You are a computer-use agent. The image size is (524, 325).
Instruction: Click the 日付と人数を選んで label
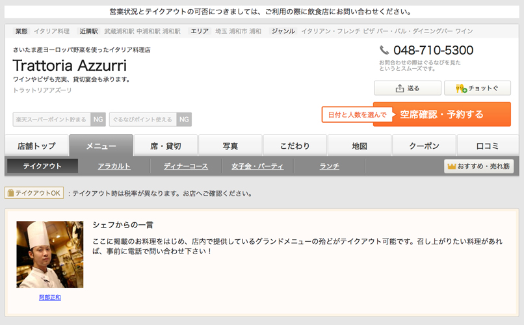tap(357, 114)
